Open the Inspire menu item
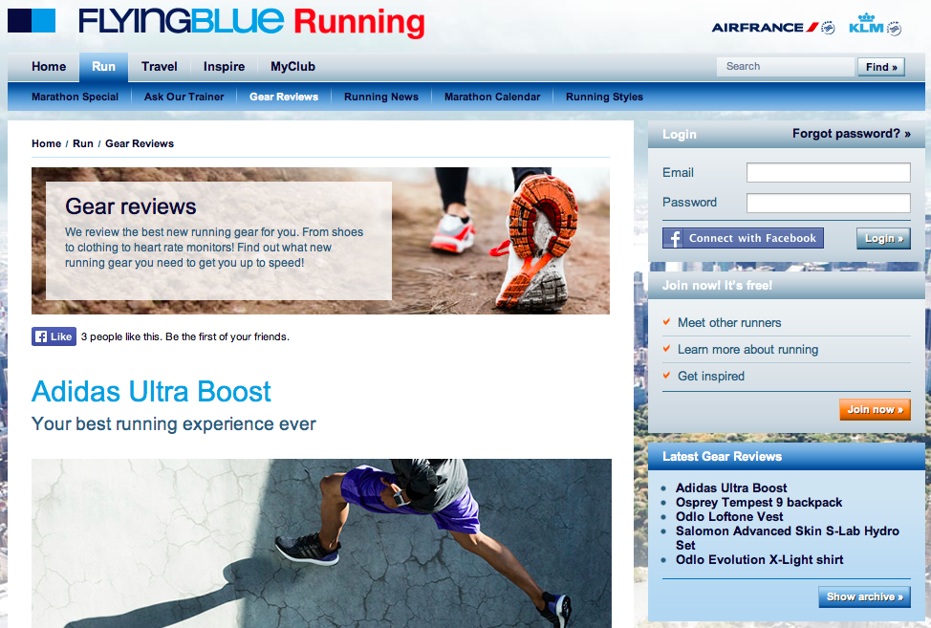The width and height of the screenshot is (931, 628). pos(224,67)
